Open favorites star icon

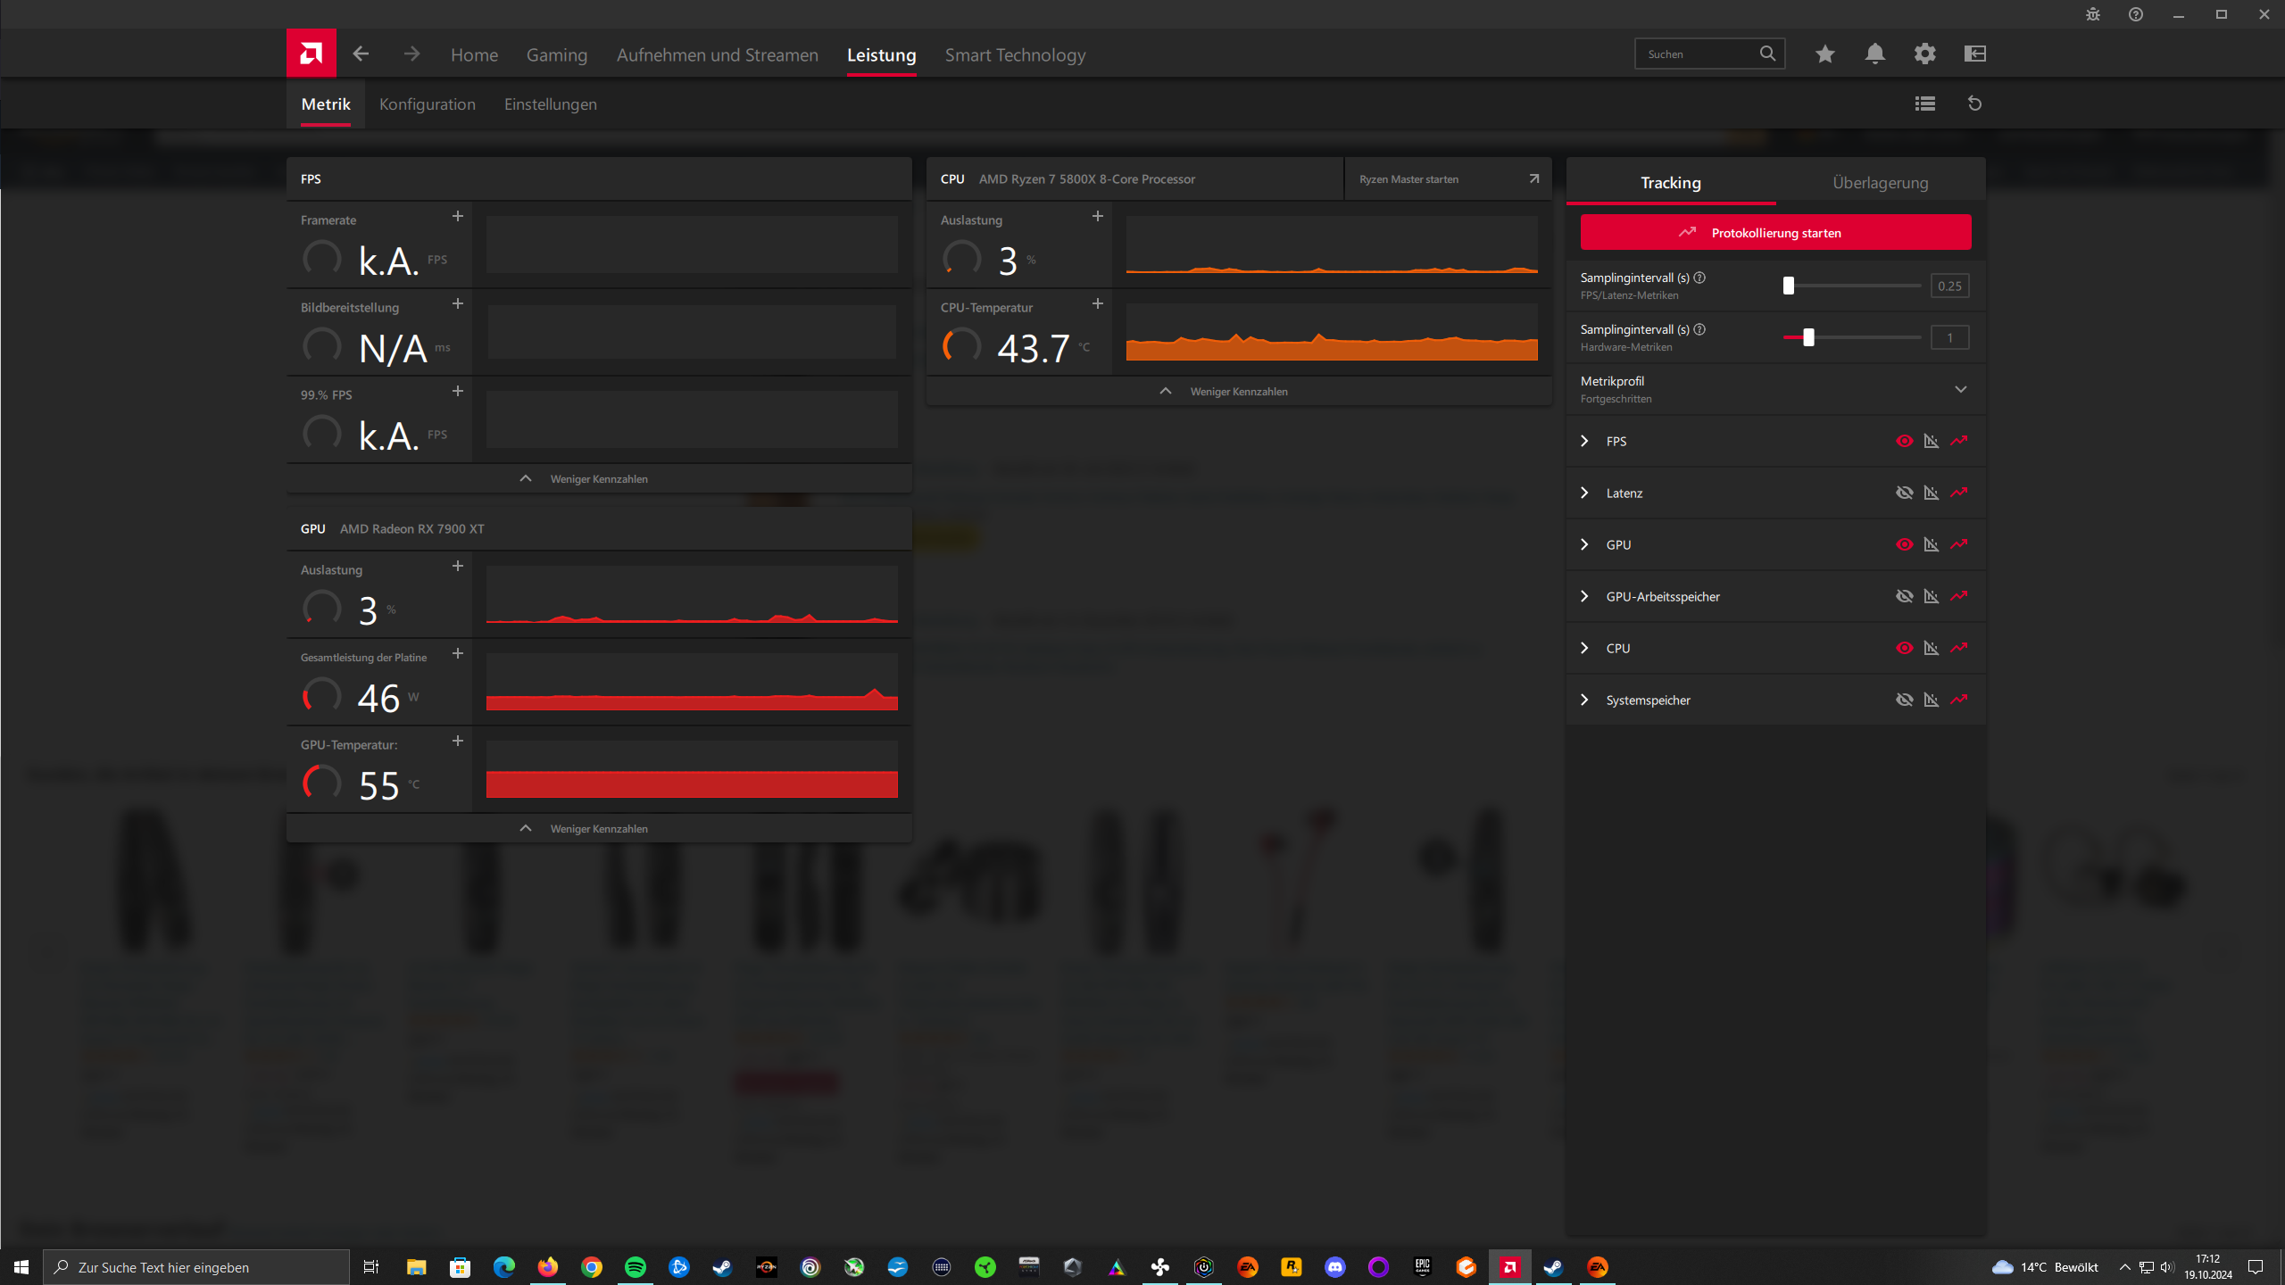tap(1824, 54)
